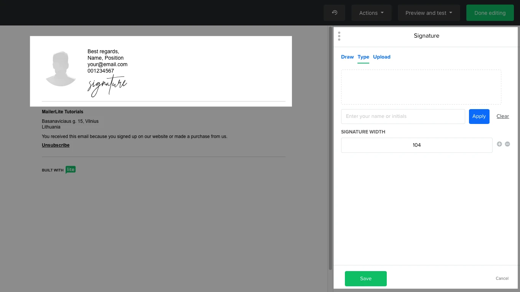The height and width of the screenshot is (292, 520).
Task: Open the Actions dropdown menu
Action: [371, 13]
